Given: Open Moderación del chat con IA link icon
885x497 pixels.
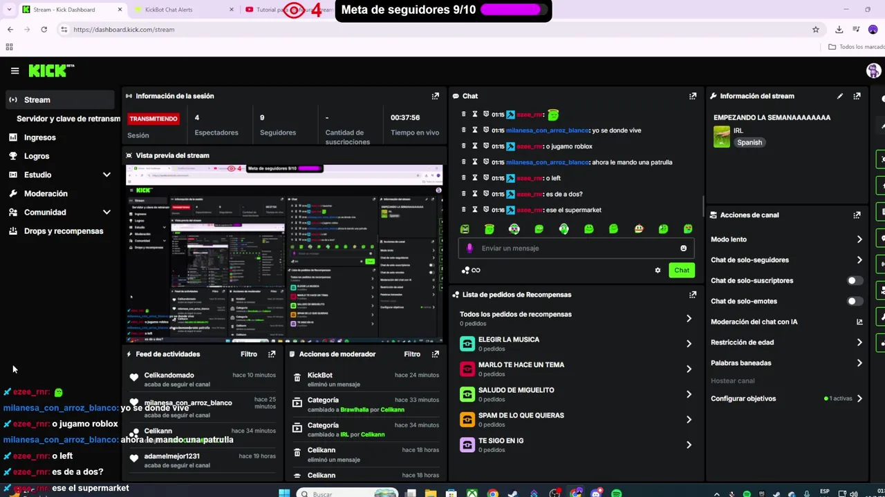Looking at the screenshot, I should pyautogui.click(x=859, y=322).
